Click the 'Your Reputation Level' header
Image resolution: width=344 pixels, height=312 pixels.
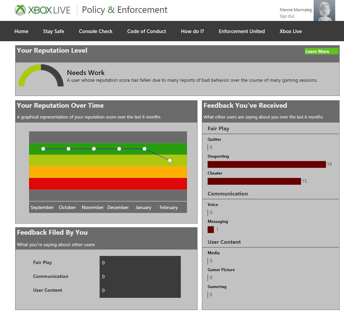(52, 50)
